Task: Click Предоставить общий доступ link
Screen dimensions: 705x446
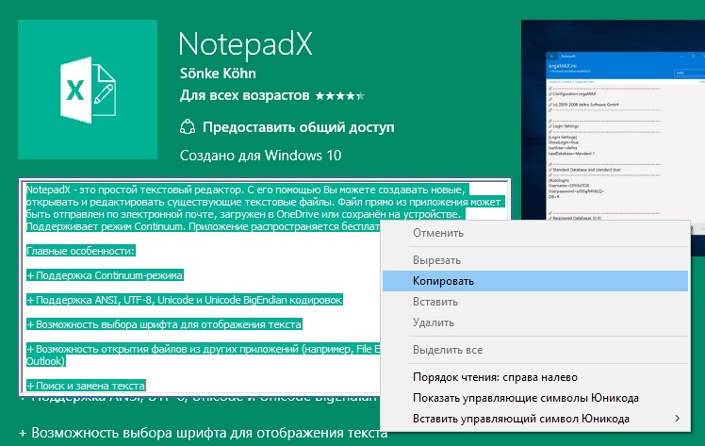Action: tap(298, 127)
